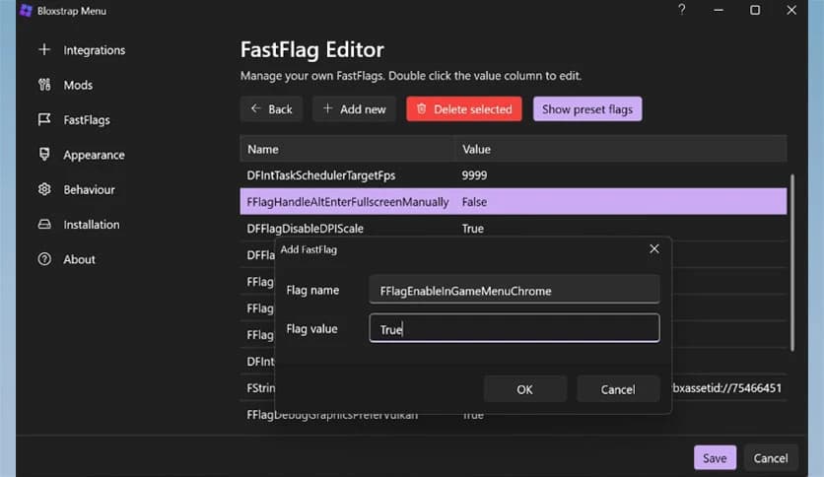Click the Mods sliders icon
The height and width of the screenshot is (477, 824).
43,85
